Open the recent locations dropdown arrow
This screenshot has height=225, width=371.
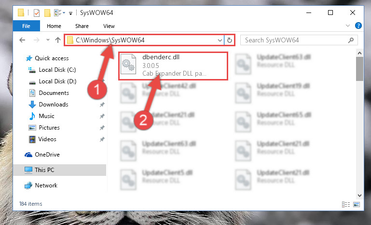(x=48, y=40)
